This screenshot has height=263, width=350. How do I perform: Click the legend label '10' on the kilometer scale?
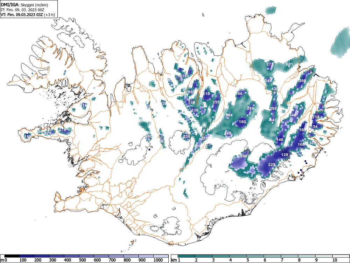[x=334, y=260]
